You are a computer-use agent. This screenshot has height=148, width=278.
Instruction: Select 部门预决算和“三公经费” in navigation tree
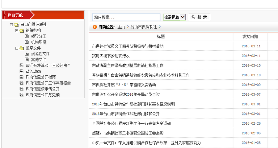coord(47,66)
